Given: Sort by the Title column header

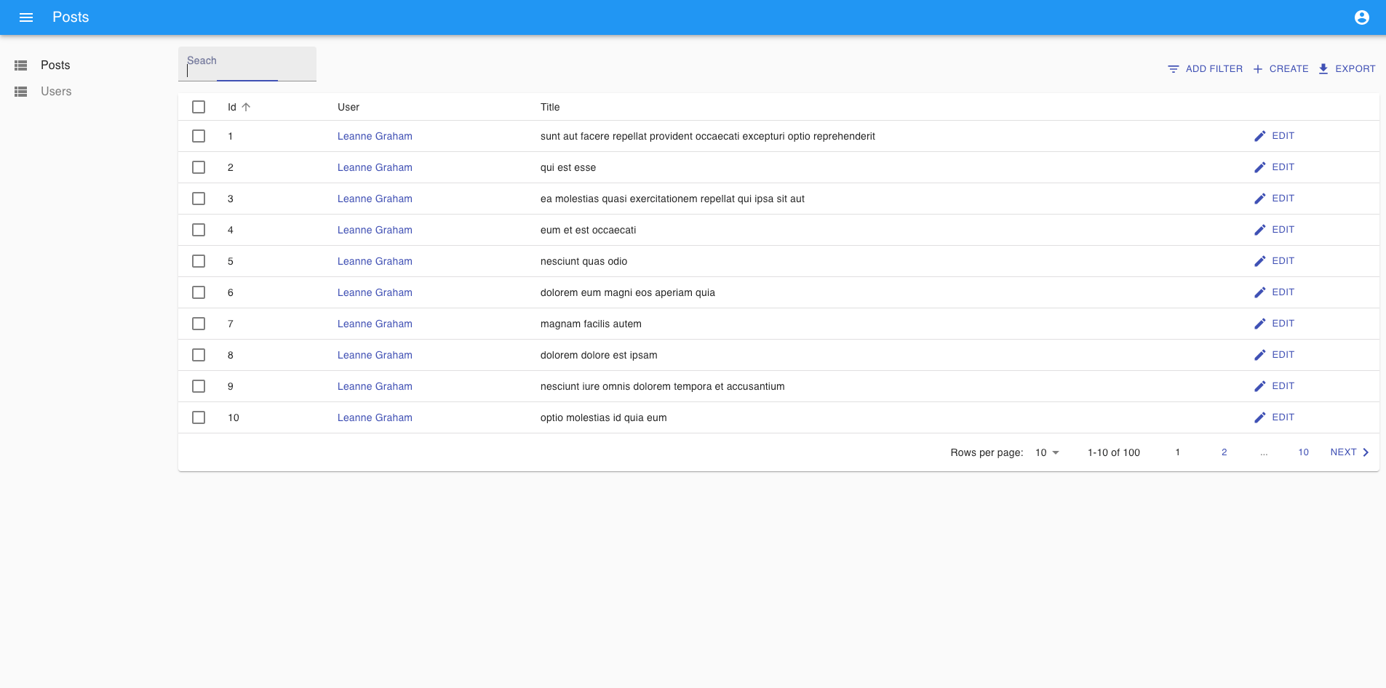Looking at the screenshot, I should (x=550, y=107).
